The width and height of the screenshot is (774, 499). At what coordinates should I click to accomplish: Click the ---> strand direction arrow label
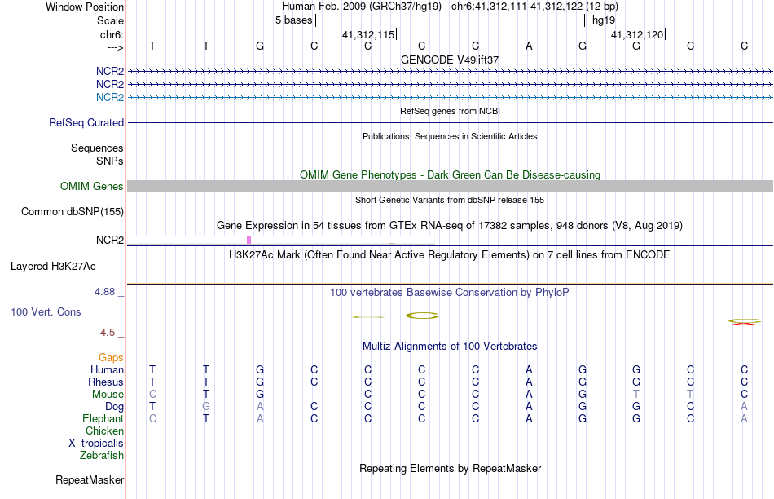tap(115, 47)
